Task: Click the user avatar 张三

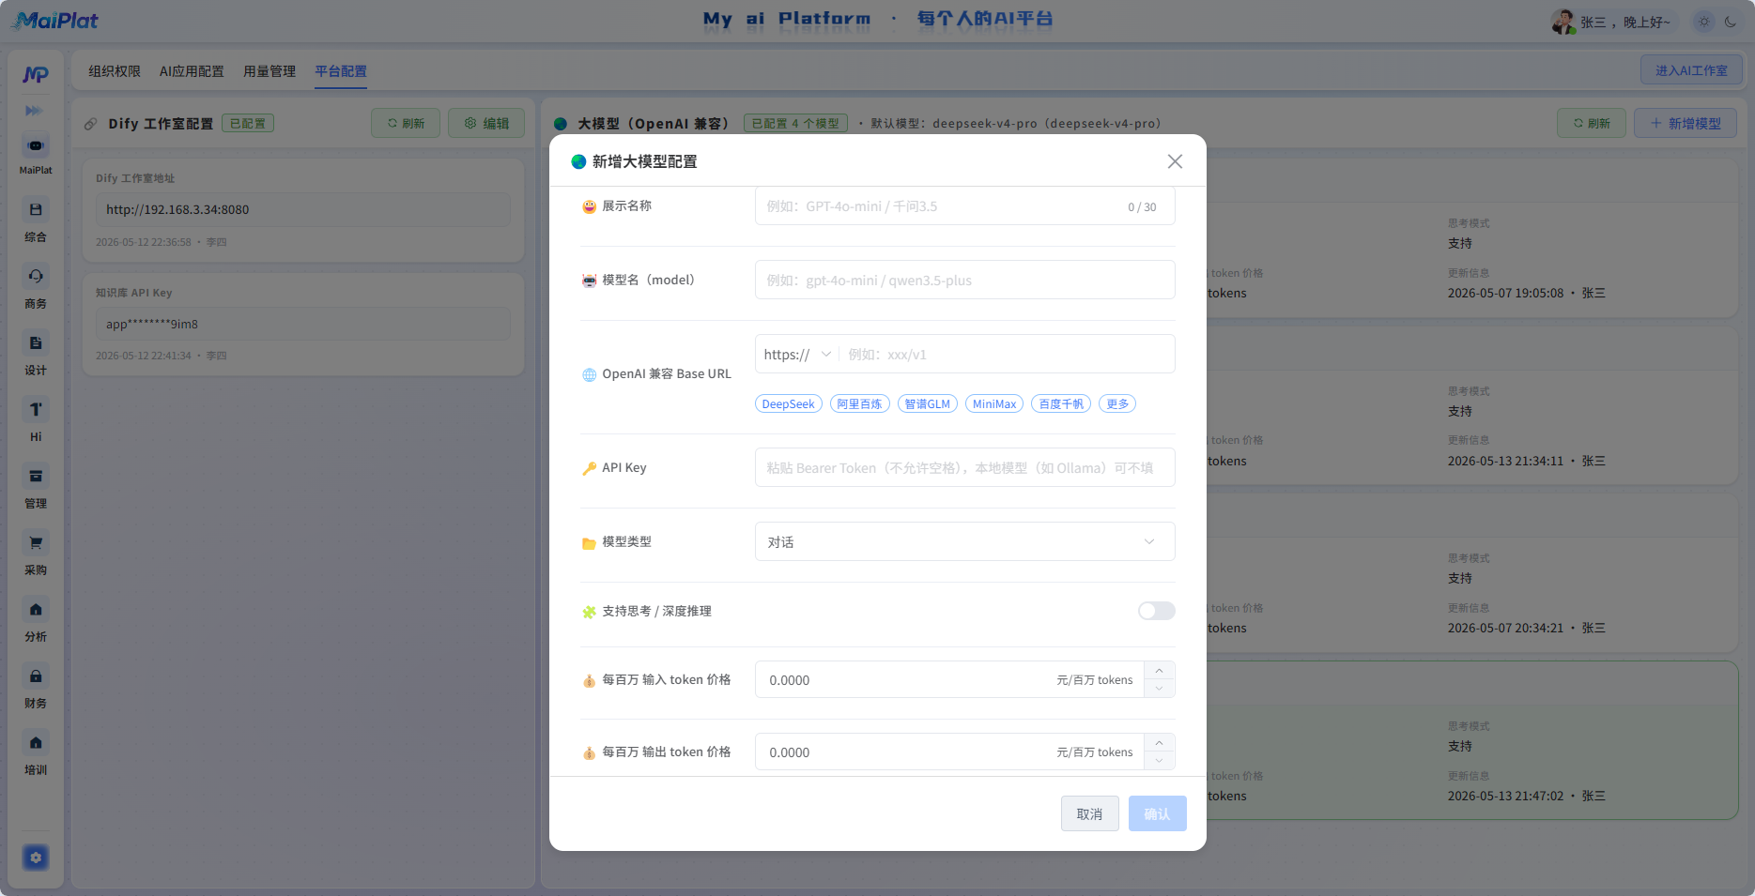Action: point(1563,22)
